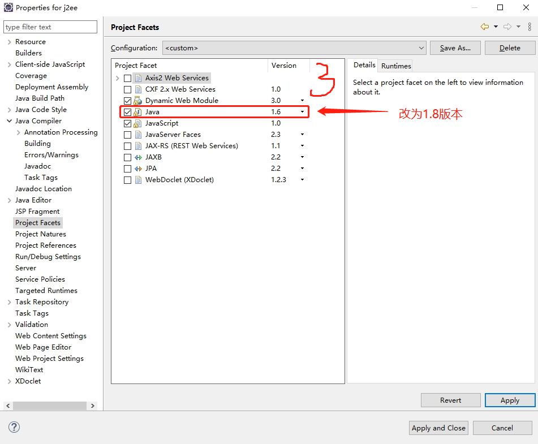Image resolution: width=538 pixels, height=444 pixels.
Task: Open the JPA version dropdown arrow
Action: click(302, 169)
